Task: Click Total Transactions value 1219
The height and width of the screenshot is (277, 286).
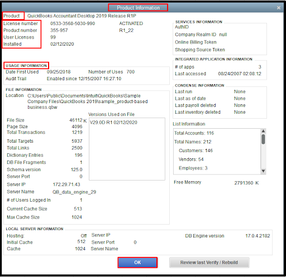Action: [x=77, y=132]
